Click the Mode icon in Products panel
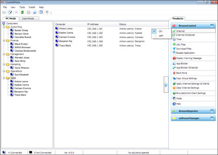Image resolution: width=218 pixels, height=155 pixels. click(174, 98)
